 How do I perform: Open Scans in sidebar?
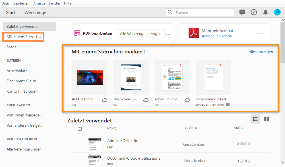(x=11, y=47)
